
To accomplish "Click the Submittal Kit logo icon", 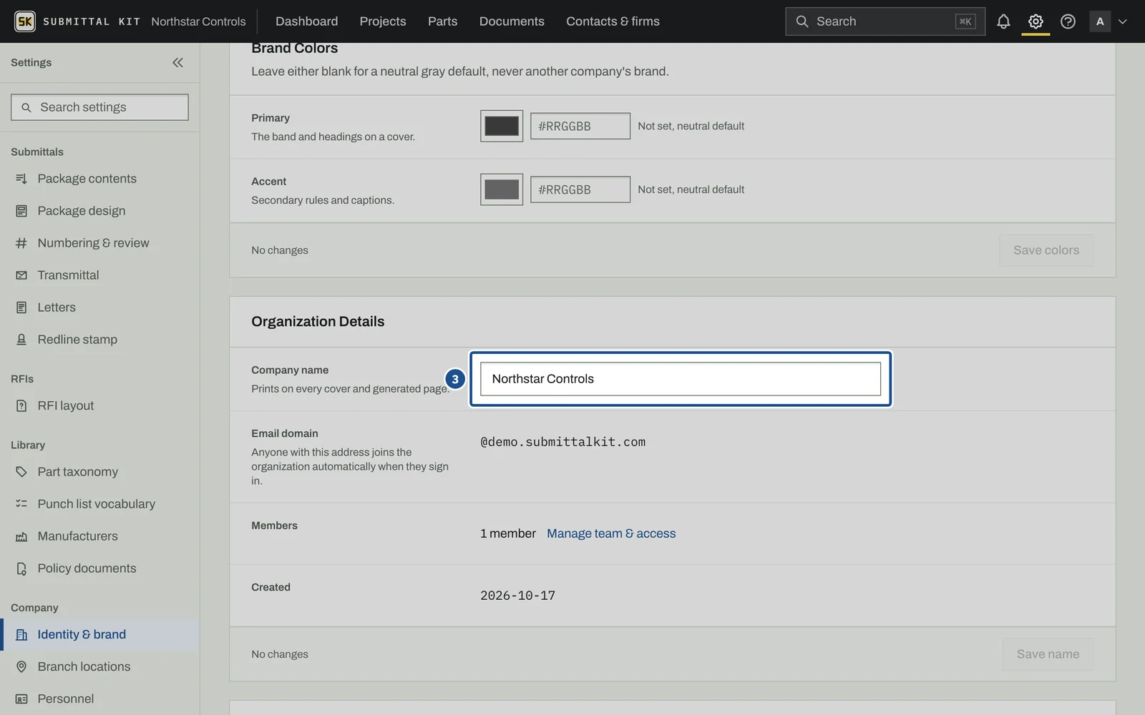I will 25,21.
